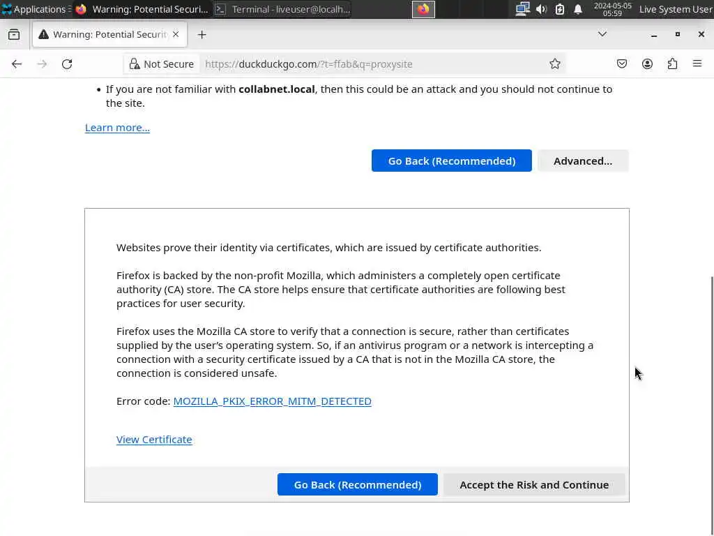The image size is (714, 536).
Task: Click the greyed-out forward navigation arrow
Action: point(42,64)
